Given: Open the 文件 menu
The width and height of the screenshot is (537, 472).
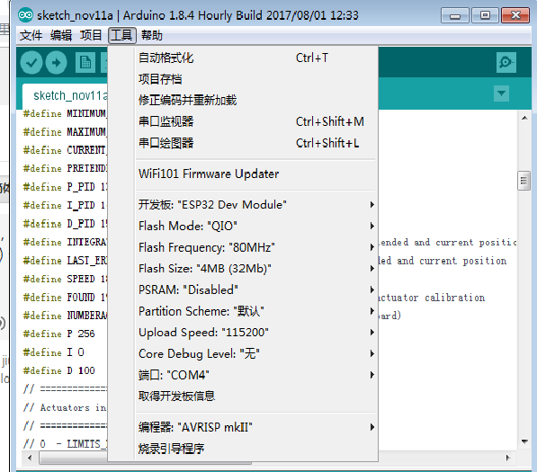Looking at the screenshot, I should [31, 35].
